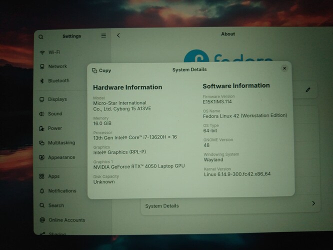Click the Intel Graphics (RPL-P) value

[119, 152]
